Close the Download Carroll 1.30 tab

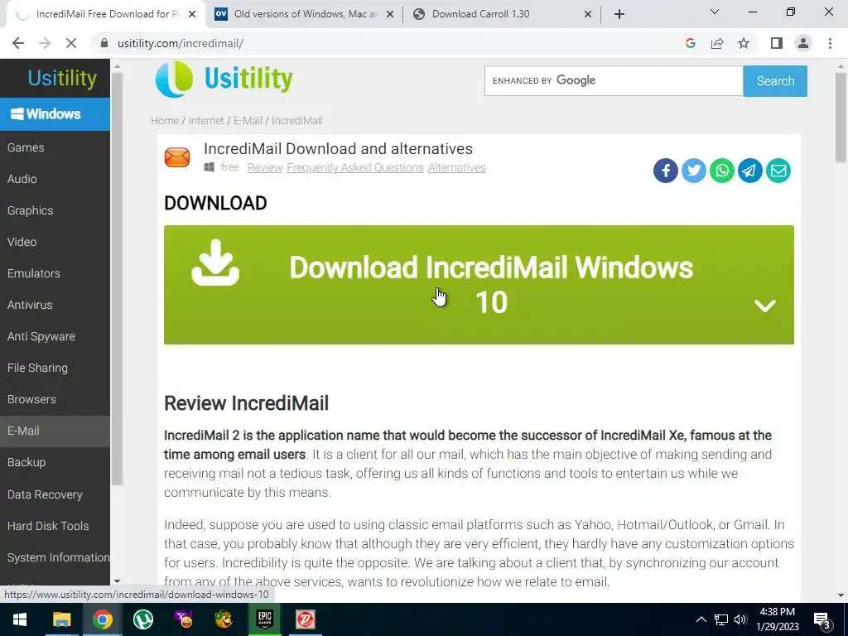tap(588, 15)
